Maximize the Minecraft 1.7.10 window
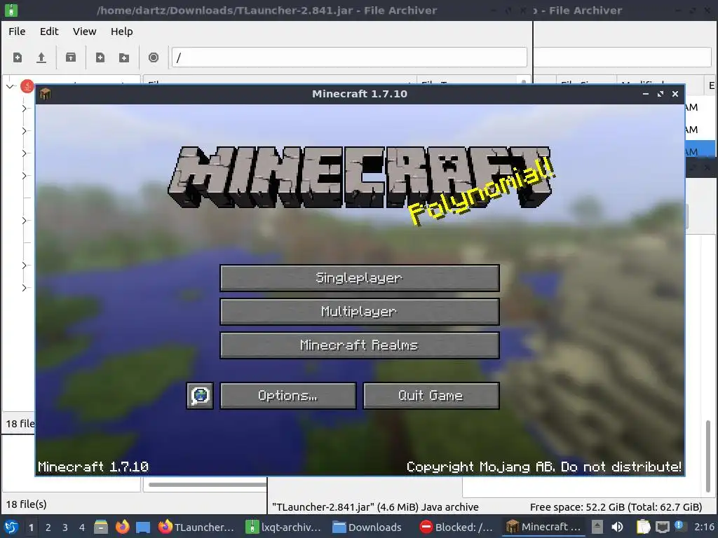718x538 pixels. (661, 94)
